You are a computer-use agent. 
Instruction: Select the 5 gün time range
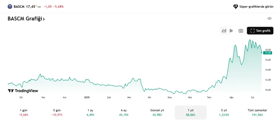57,112
